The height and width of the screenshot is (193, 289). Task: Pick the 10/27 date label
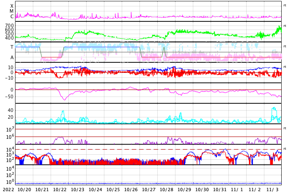[149, 189]
